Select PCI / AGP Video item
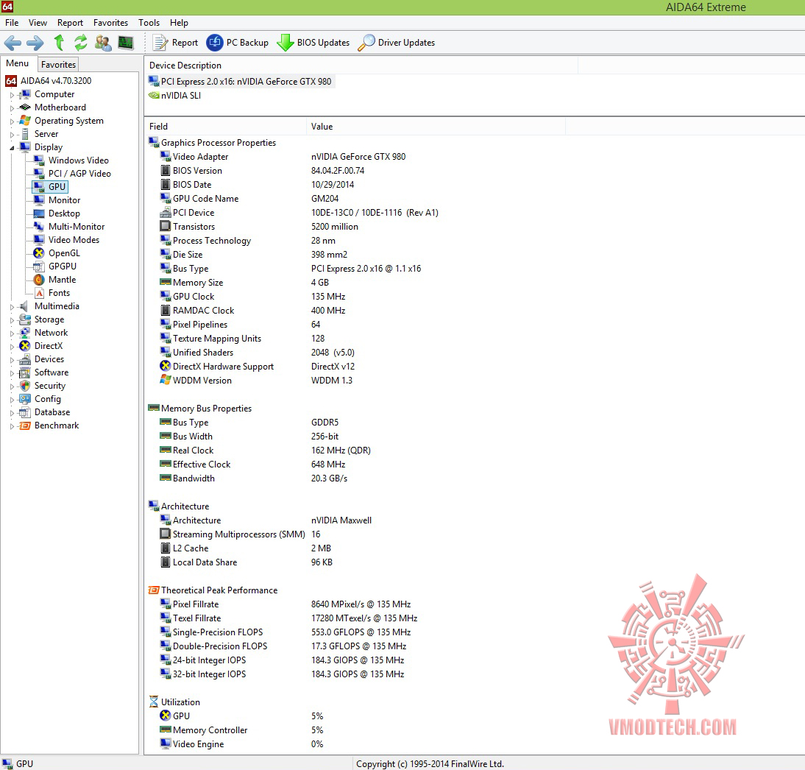The image size is (805, 770). coord(79,174)
